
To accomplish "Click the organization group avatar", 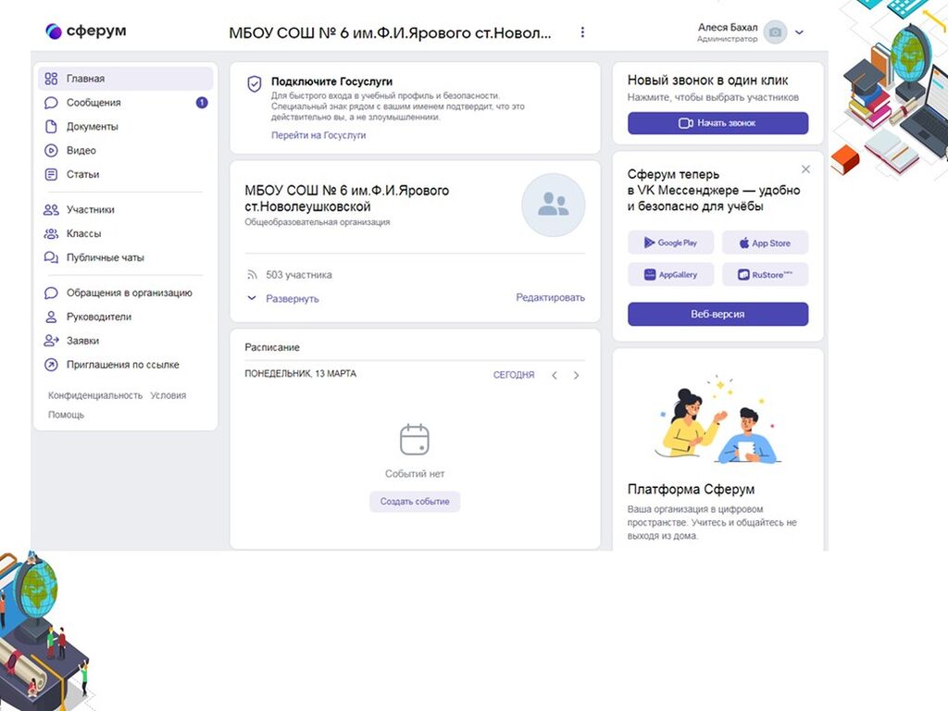I will click(x=553, y=205).
